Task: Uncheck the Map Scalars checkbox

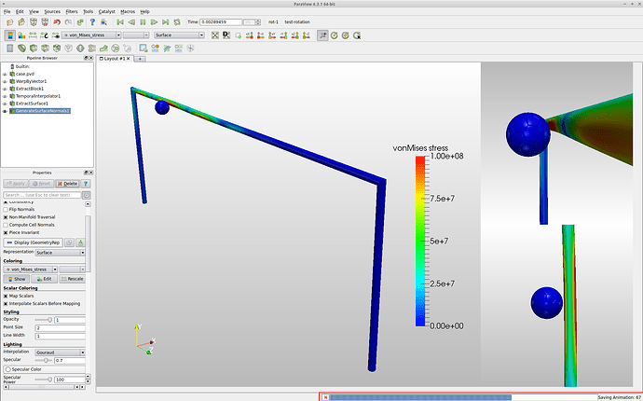Action: click(6, 297)
